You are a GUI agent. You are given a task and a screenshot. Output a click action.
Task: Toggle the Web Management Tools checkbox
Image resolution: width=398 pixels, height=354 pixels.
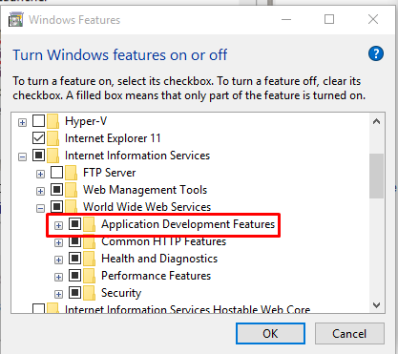pos(57,190)
